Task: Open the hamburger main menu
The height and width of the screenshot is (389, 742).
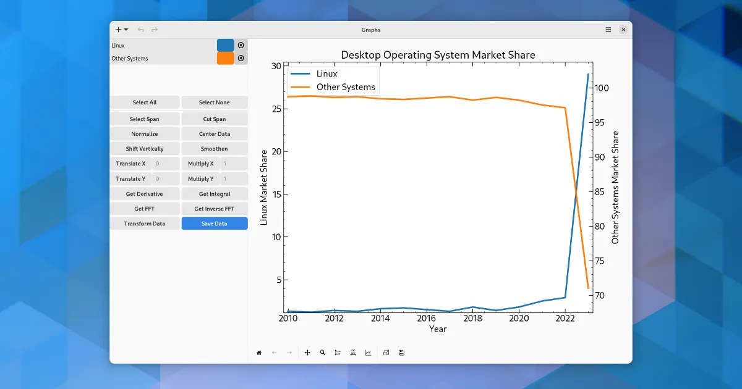Action: coord(608,30)
